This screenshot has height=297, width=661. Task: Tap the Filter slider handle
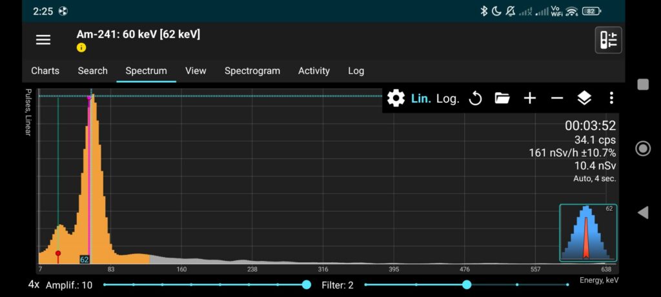(x=467, y=285)
